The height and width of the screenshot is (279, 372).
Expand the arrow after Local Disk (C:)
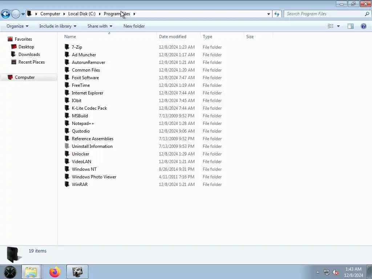100,14
